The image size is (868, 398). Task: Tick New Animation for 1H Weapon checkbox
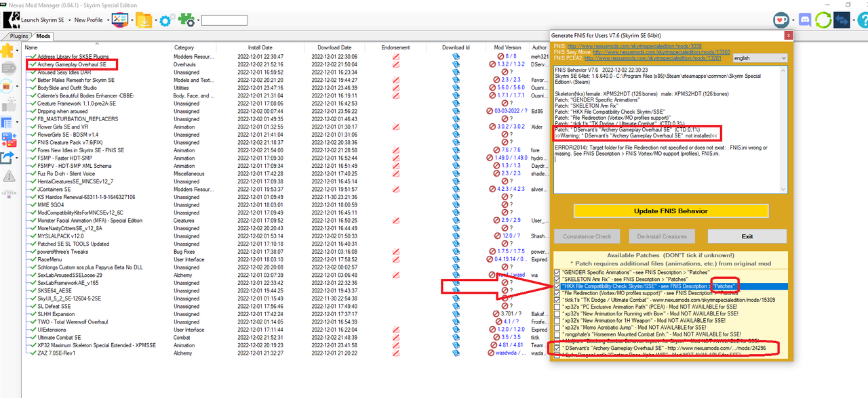[x=557, y=320]
